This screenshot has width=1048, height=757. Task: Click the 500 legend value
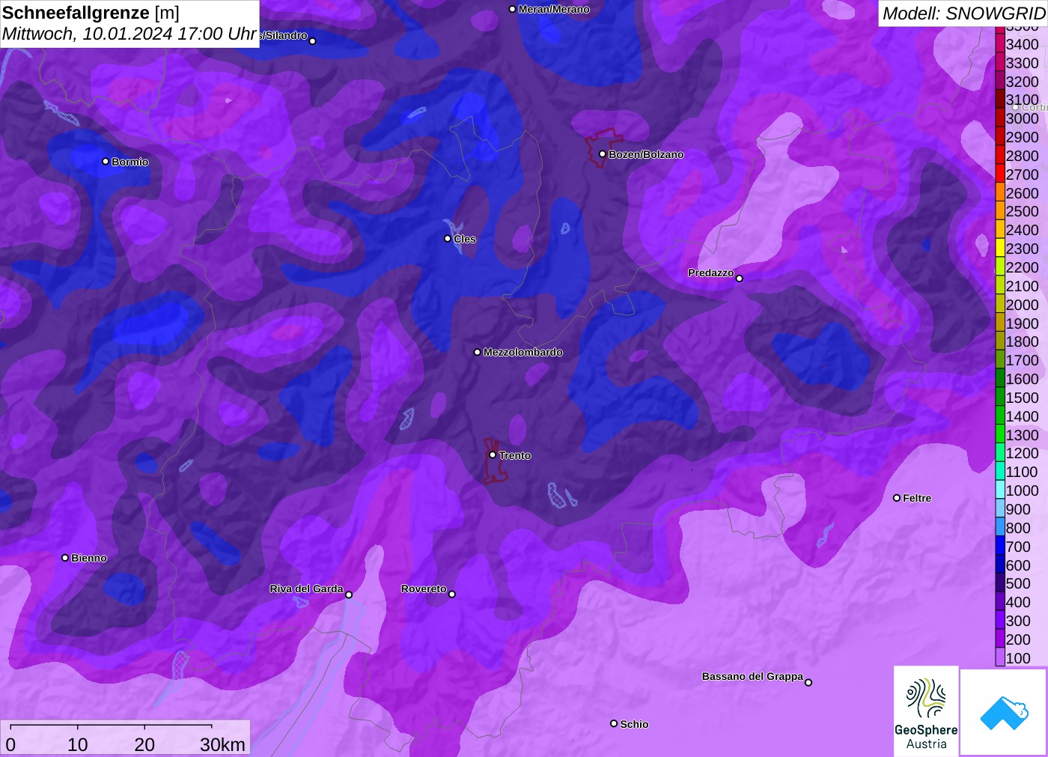pos(1018,583)
